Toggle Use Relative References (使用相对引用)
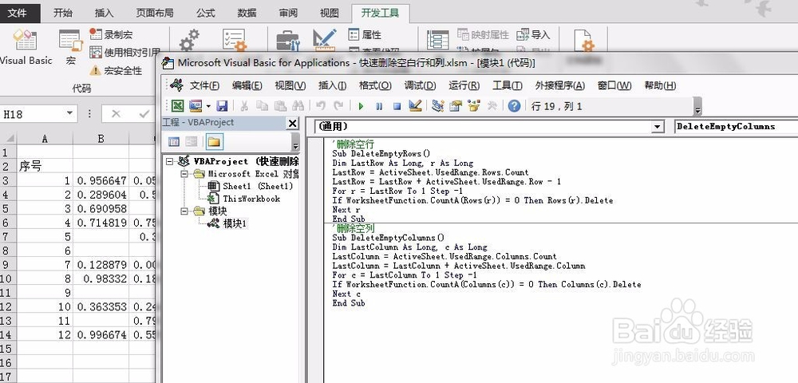Screen dimensions: 798x383 [125, 53]
